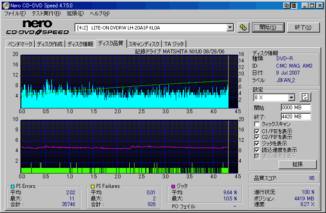This screenshot has height=213, width=326.
Task: Switch to the ディスク情報 tab
Action: (80, 44)
